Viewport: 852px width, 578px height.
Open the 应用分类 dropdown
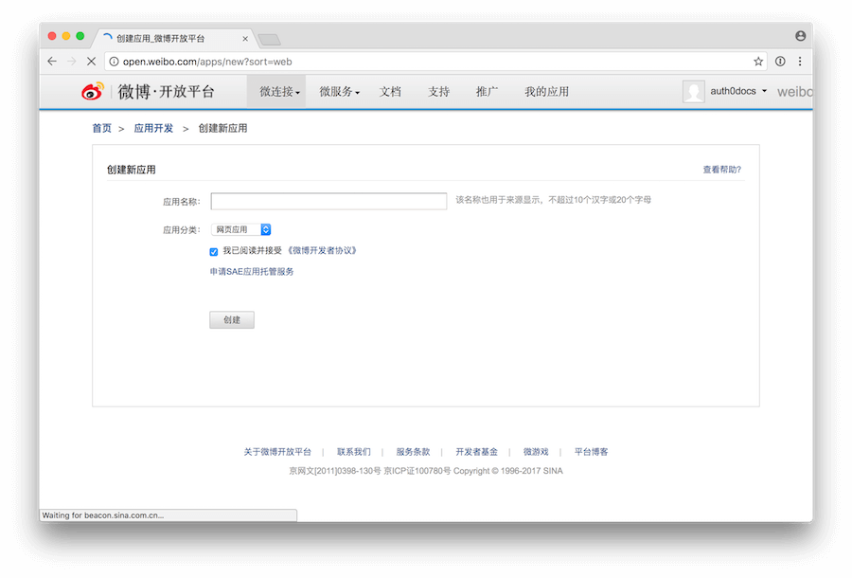click(x=241, y=229)
